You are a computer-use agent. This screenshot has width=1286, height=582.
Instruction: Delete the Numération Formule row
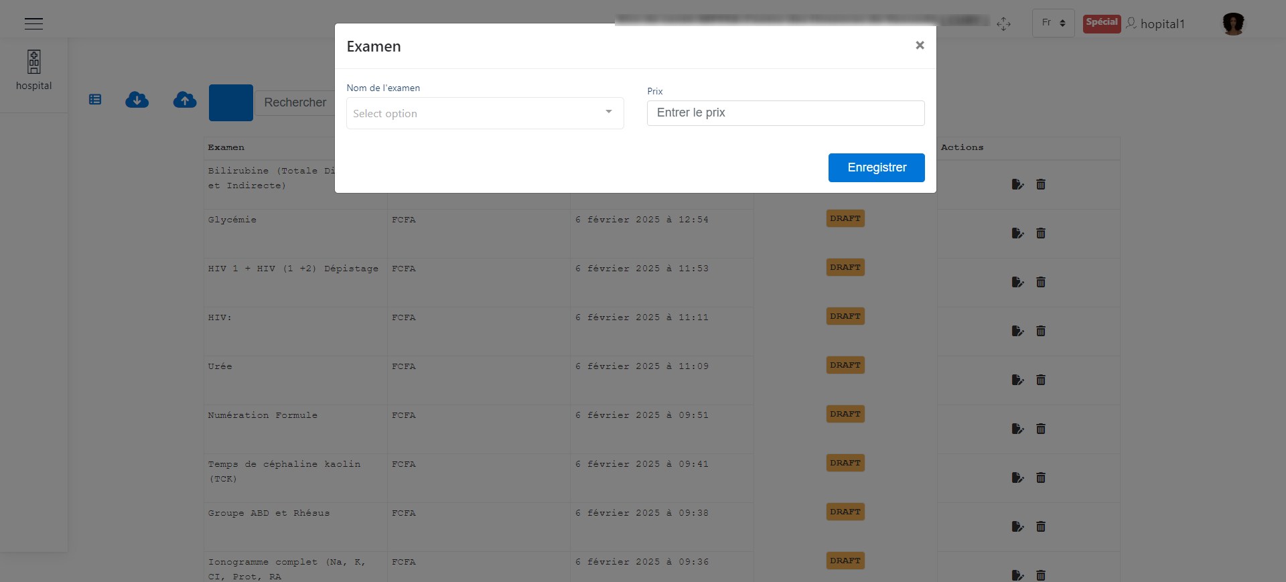point(1041,429)
